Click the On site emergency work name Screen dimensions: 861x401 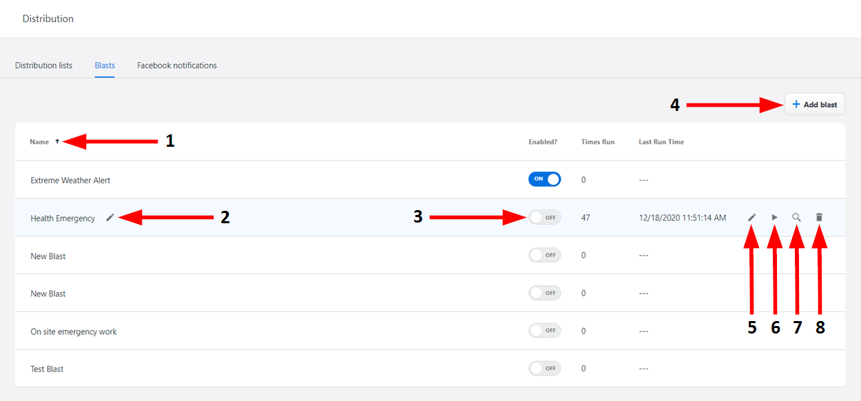(74, 331)
